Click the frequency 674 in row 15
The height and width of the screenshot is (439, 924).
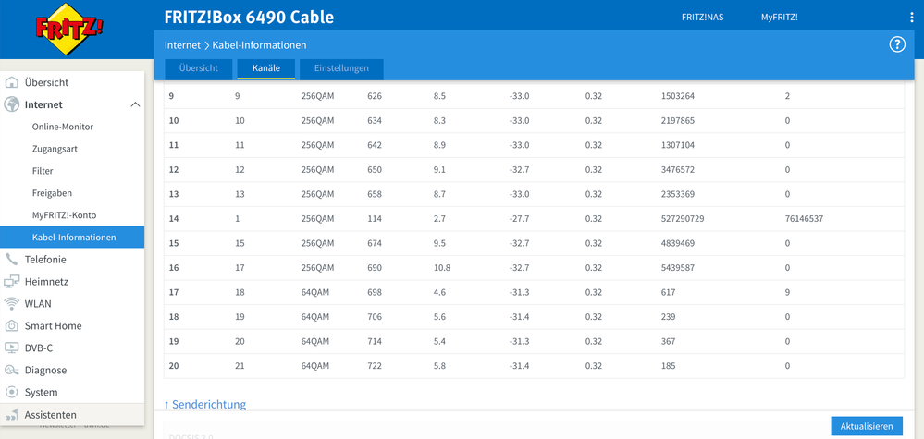click(x=375, y=243)
